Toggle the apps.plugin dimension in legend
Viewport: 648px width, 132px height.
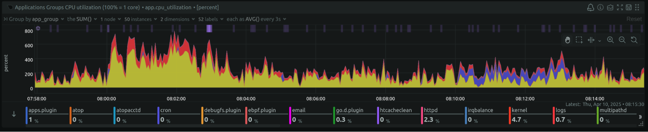tap(47, 115)
